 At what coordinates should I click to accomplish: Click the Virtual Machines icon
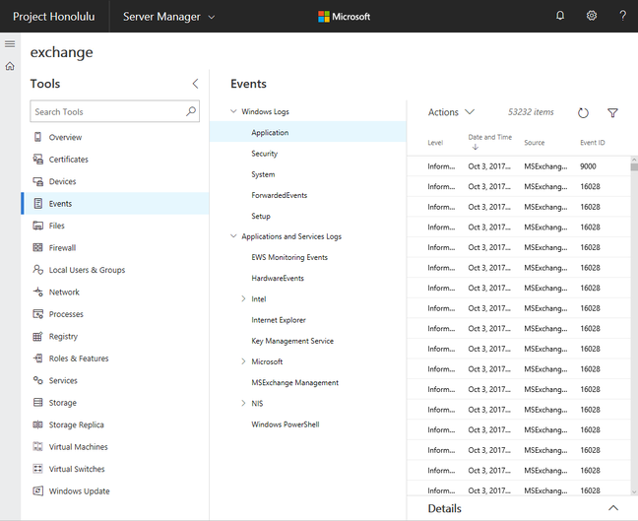point(37,446)
